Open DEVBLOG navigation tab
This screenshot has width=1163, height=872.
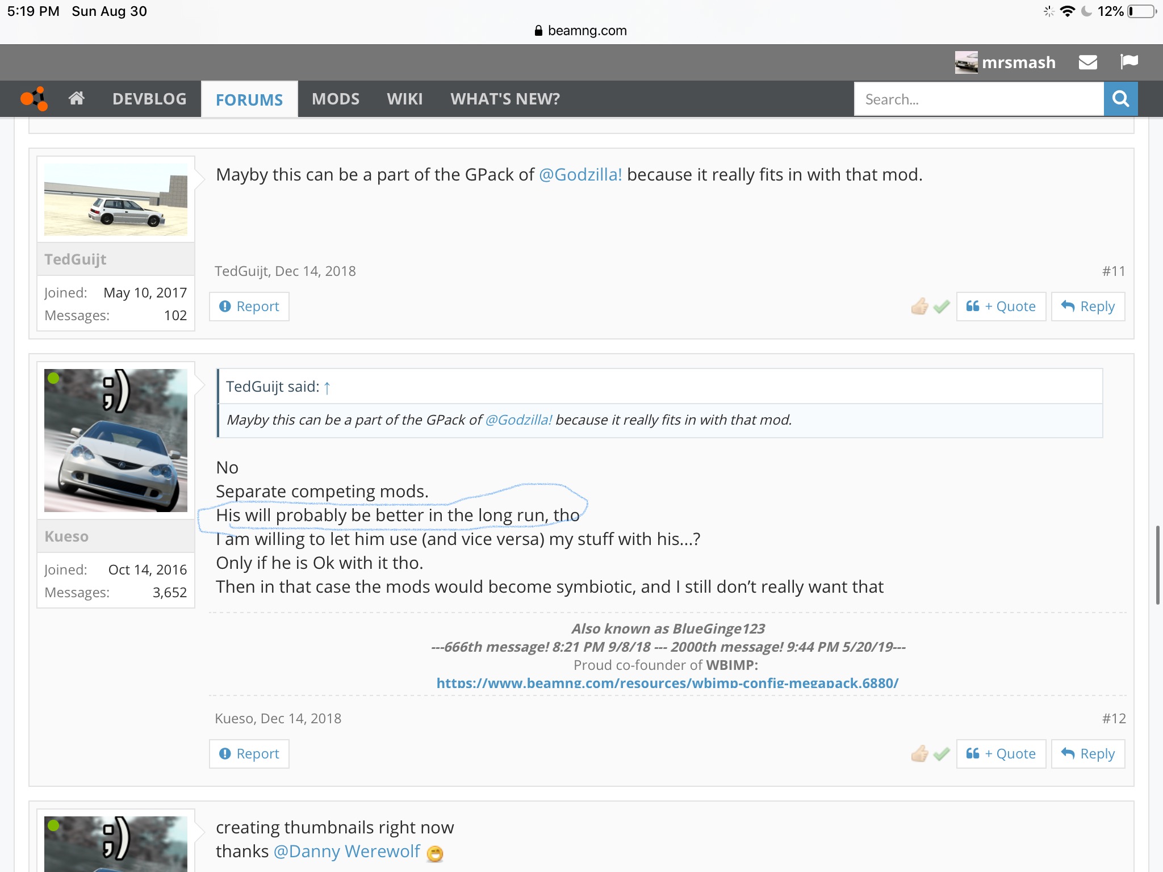[x=149, y=99]
